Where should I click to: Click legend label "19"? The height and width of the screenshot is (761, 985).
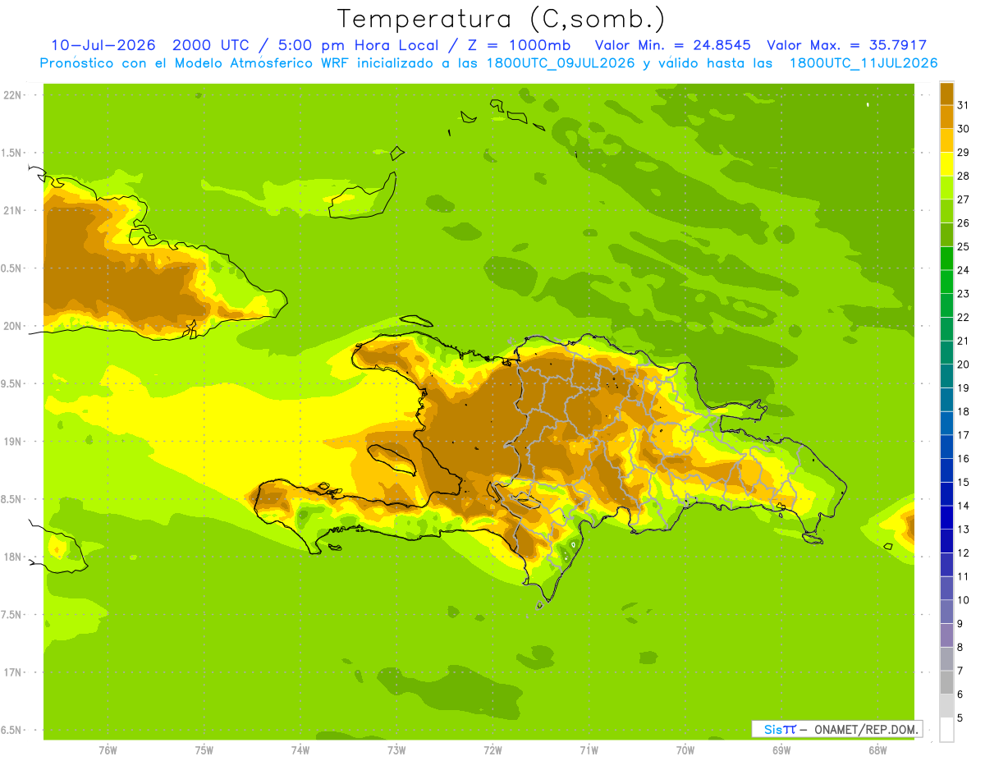coord(963,387)
